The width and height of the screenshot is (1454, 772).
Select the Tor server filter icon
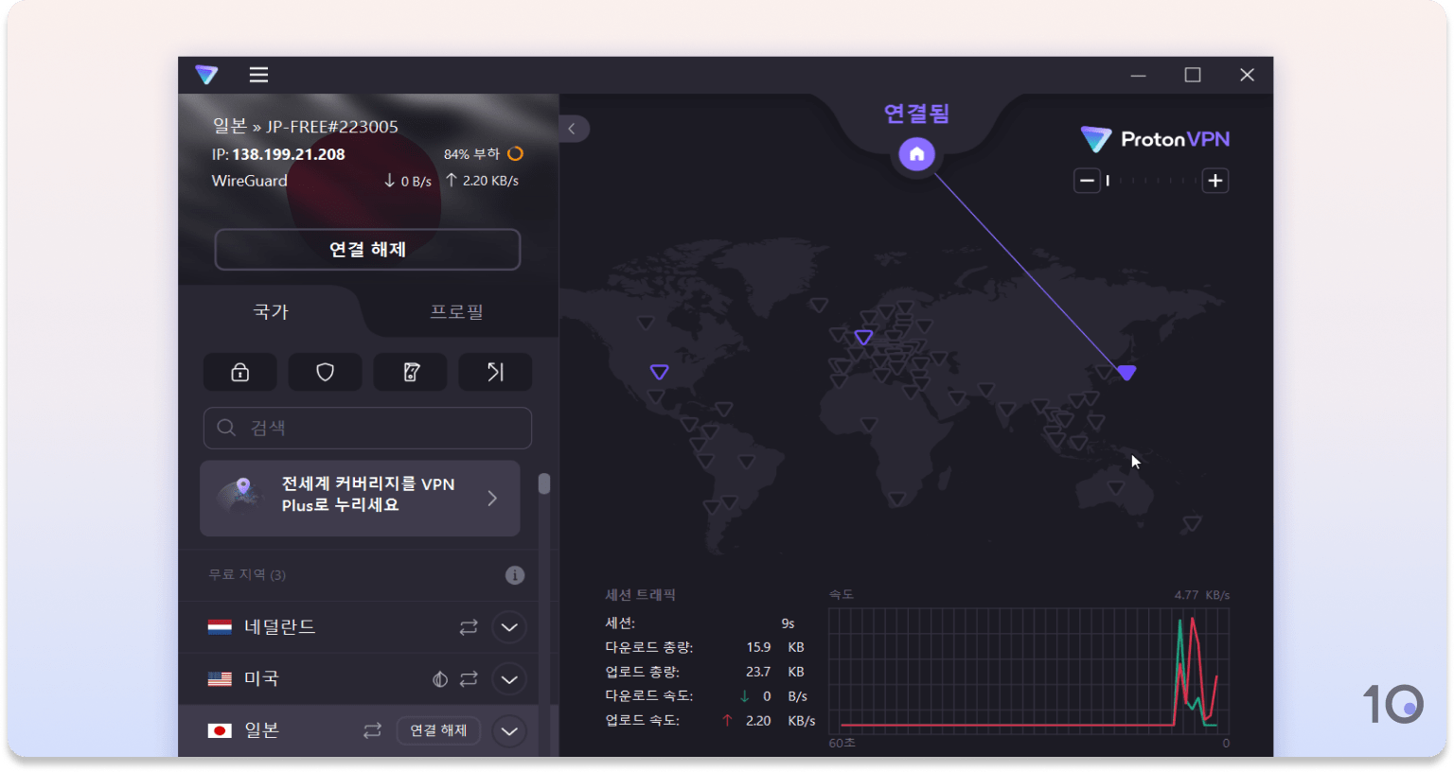coord(410,372)
